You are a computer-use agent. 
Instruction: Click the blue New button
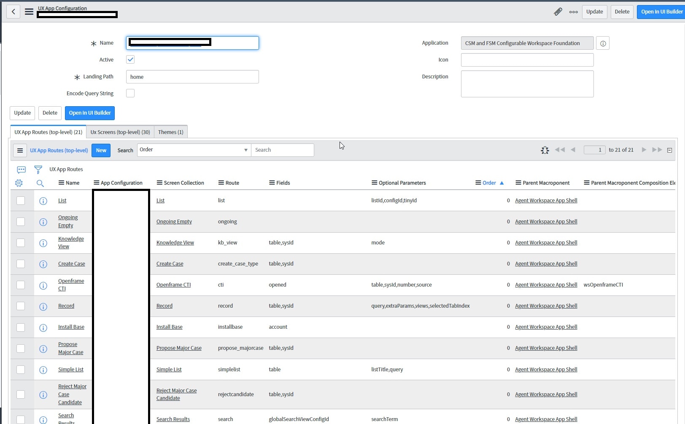click(101, 150)
